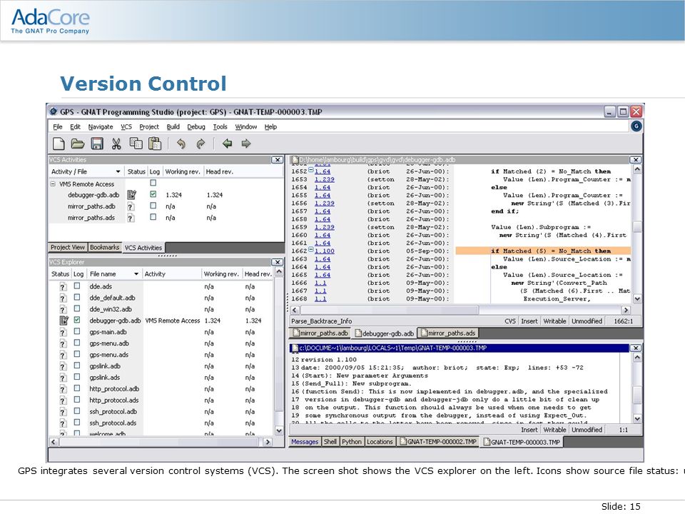Open the Python console tab
The image size is (685, 514).
coord(352,442)
